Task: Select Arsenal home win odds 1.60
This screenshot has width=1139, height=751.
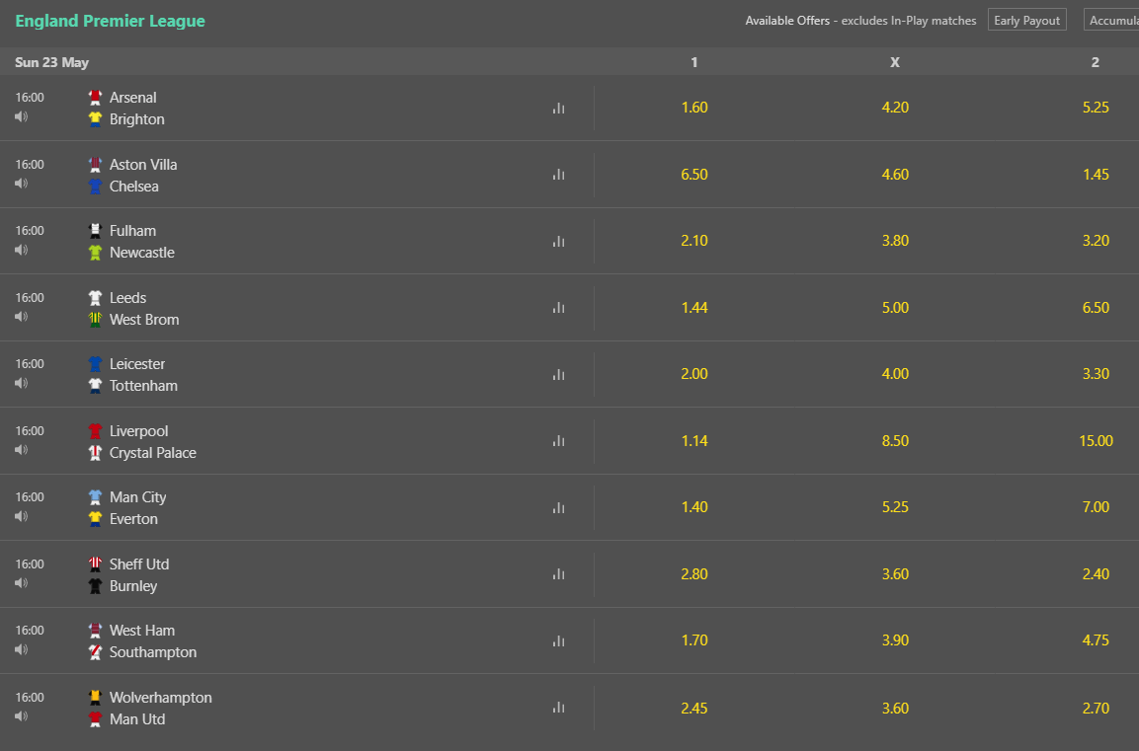Action: 693,108
